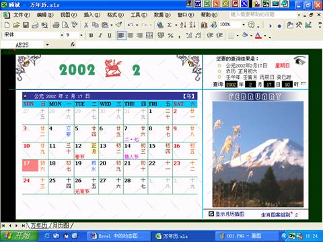Toggle Bold formatting button
This screenshot has height=242, width=323.
pyautogui.click(x=91, y=36)
